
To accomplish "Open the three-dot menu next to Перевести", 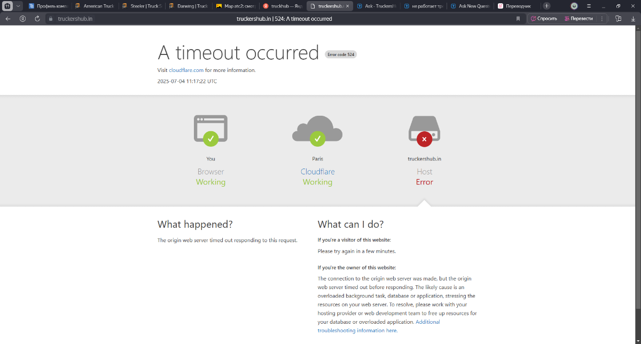I will (602, 19).
